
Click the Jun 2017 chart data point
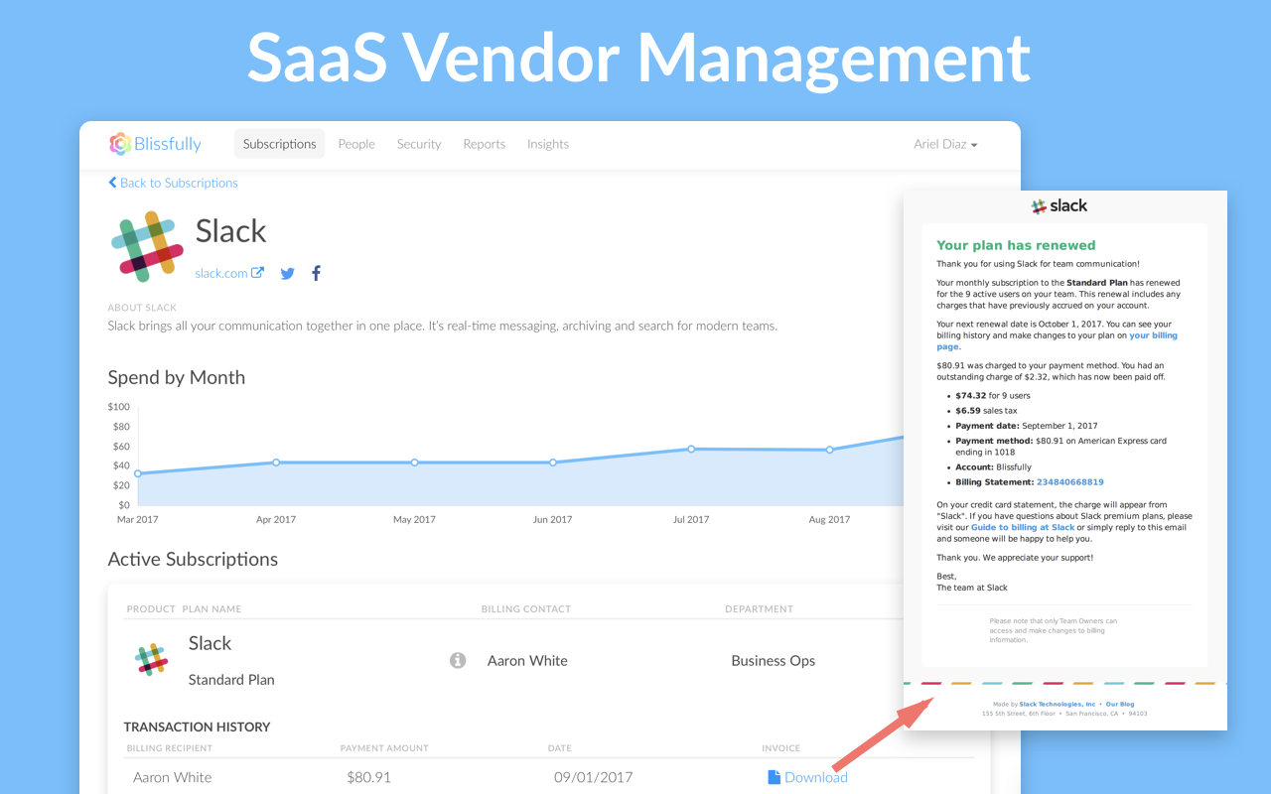(x=553, y=463)
